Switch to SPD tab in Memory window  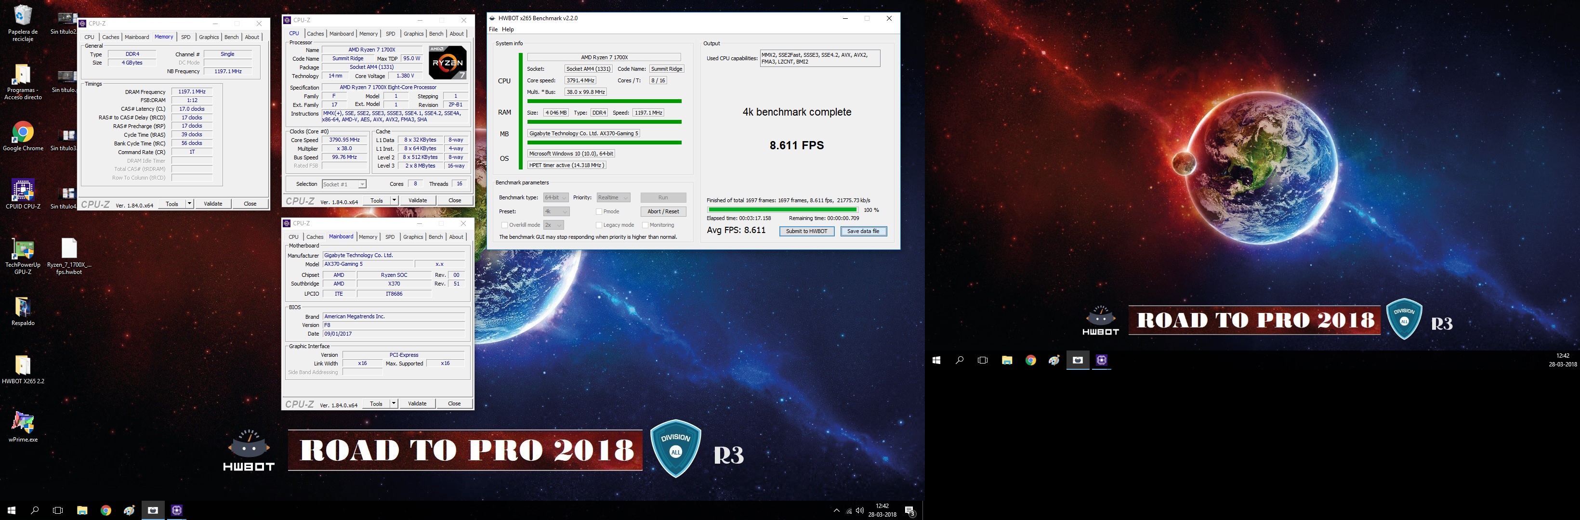186,38
